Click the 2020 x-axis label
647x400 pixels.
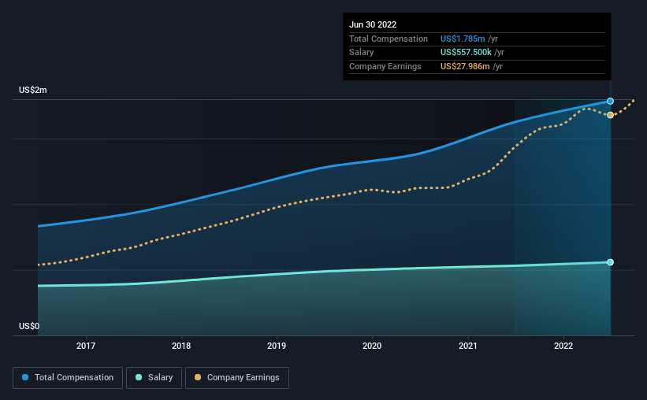coord(372,346)
